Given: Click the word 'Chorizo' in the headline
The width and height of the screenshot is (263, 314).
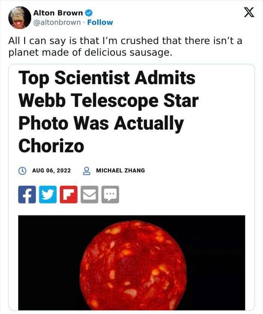Looking at the screenshot, I should click(x=51, y=146).
